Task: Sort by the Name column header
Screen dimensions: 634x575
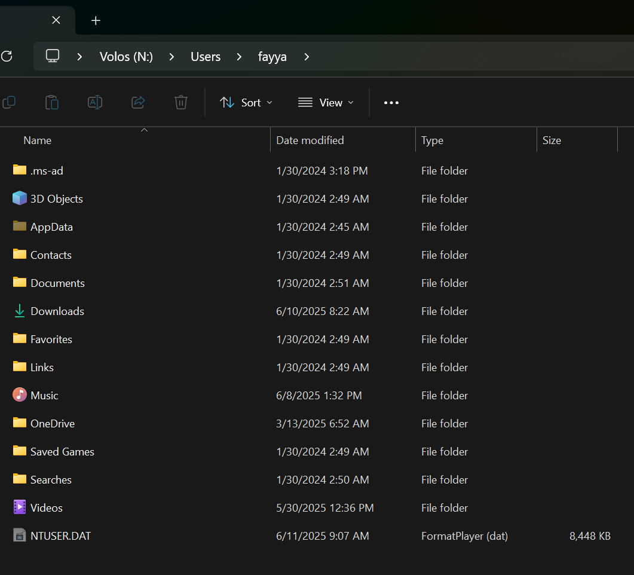Action: (38, 140)
